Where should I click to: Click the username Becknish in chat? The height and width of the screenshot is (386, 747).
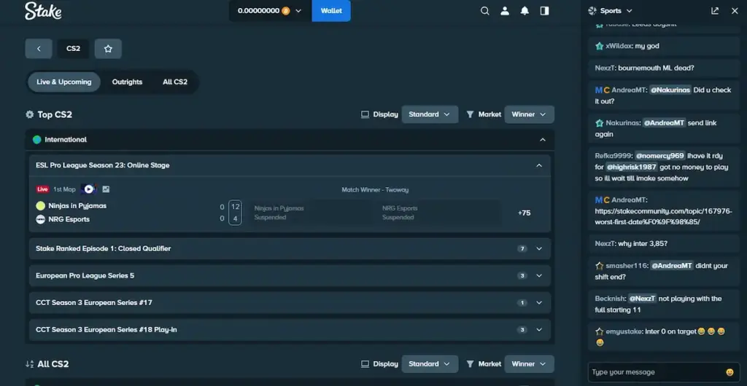[610, 299]
